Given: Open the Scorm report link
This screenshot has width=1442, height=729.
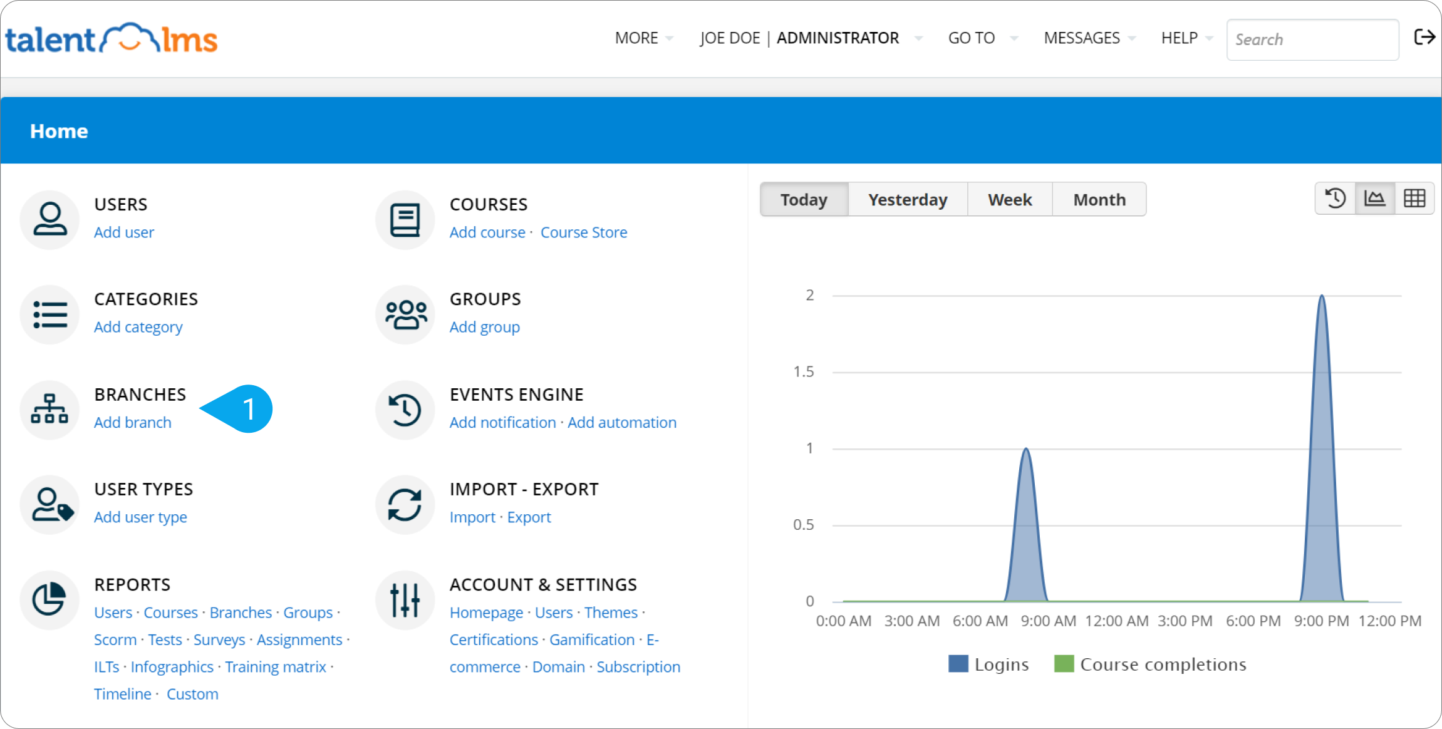Looking at the screenshot, I should click(115, 640).
